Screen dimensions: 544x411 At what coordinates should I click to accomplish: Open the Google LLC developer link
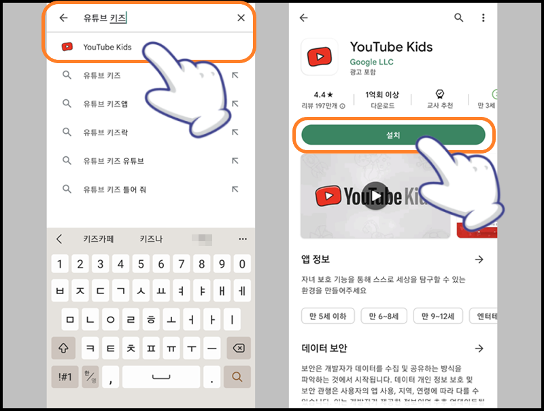click(x=371, y=62)
